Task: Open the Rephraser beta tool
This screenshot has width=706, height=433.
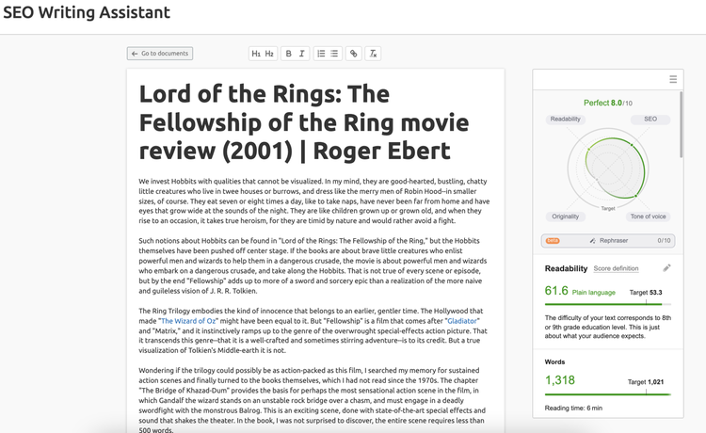Action: tap(608, 240)
